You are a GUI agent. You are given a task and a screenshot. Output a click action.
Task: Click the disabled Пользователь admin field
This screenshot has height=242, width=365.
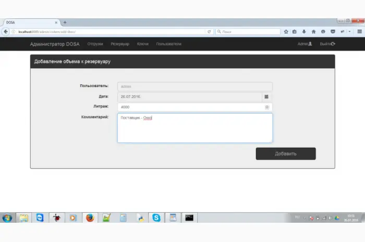195,86
